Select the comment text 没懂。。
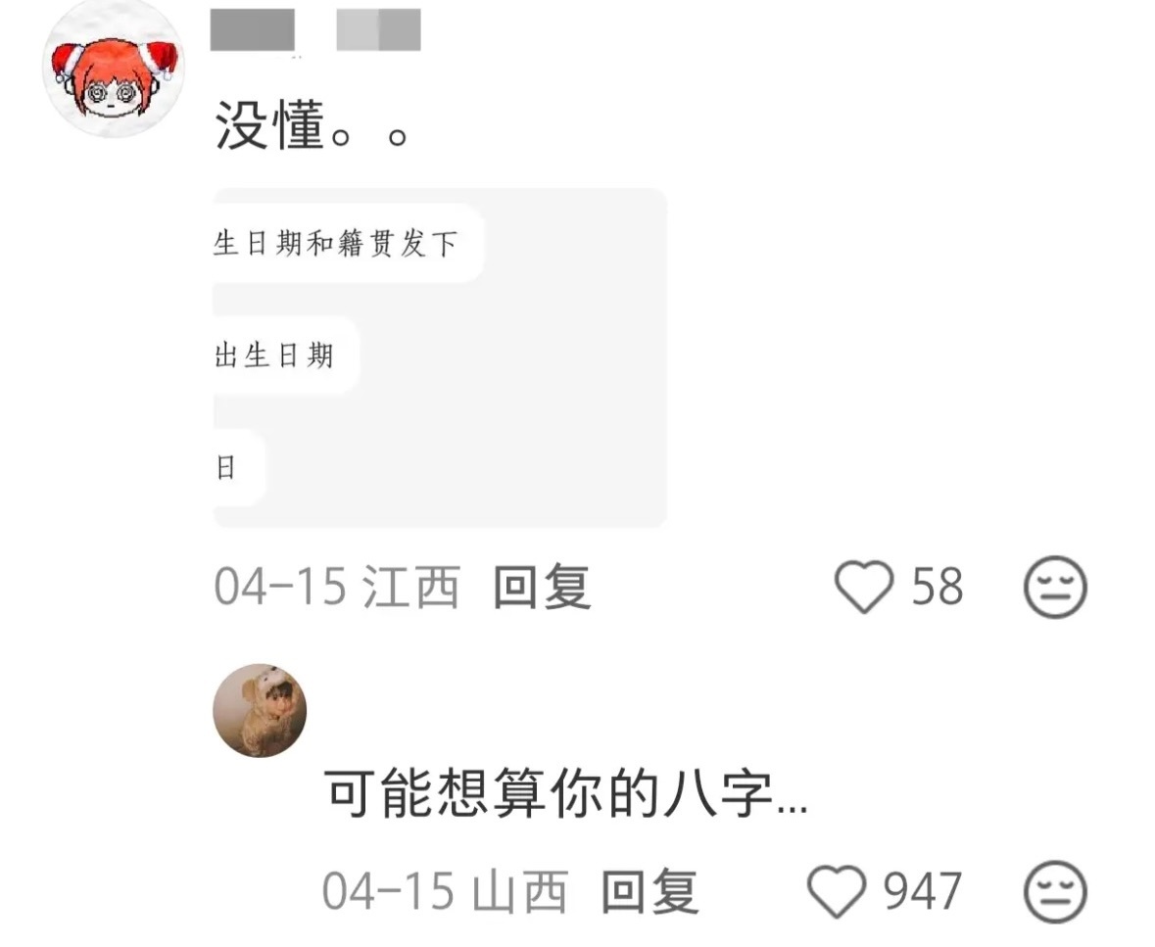Image resolution: width=1155 pixels, height=947 pixels. tap(312, 126)
